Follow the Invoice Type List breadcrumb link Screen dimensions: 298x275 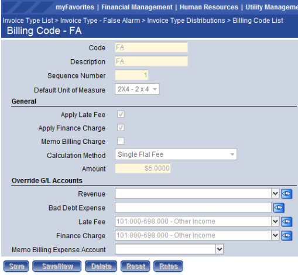pyautogui.click(x=28, y=20)
